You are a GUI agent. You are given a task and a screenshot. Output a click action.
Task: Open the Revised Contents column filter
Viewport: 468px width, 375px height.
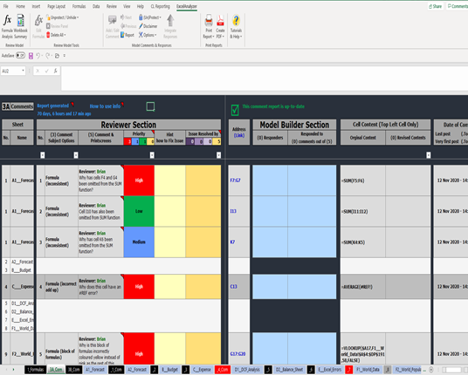[x=429, y=155]
